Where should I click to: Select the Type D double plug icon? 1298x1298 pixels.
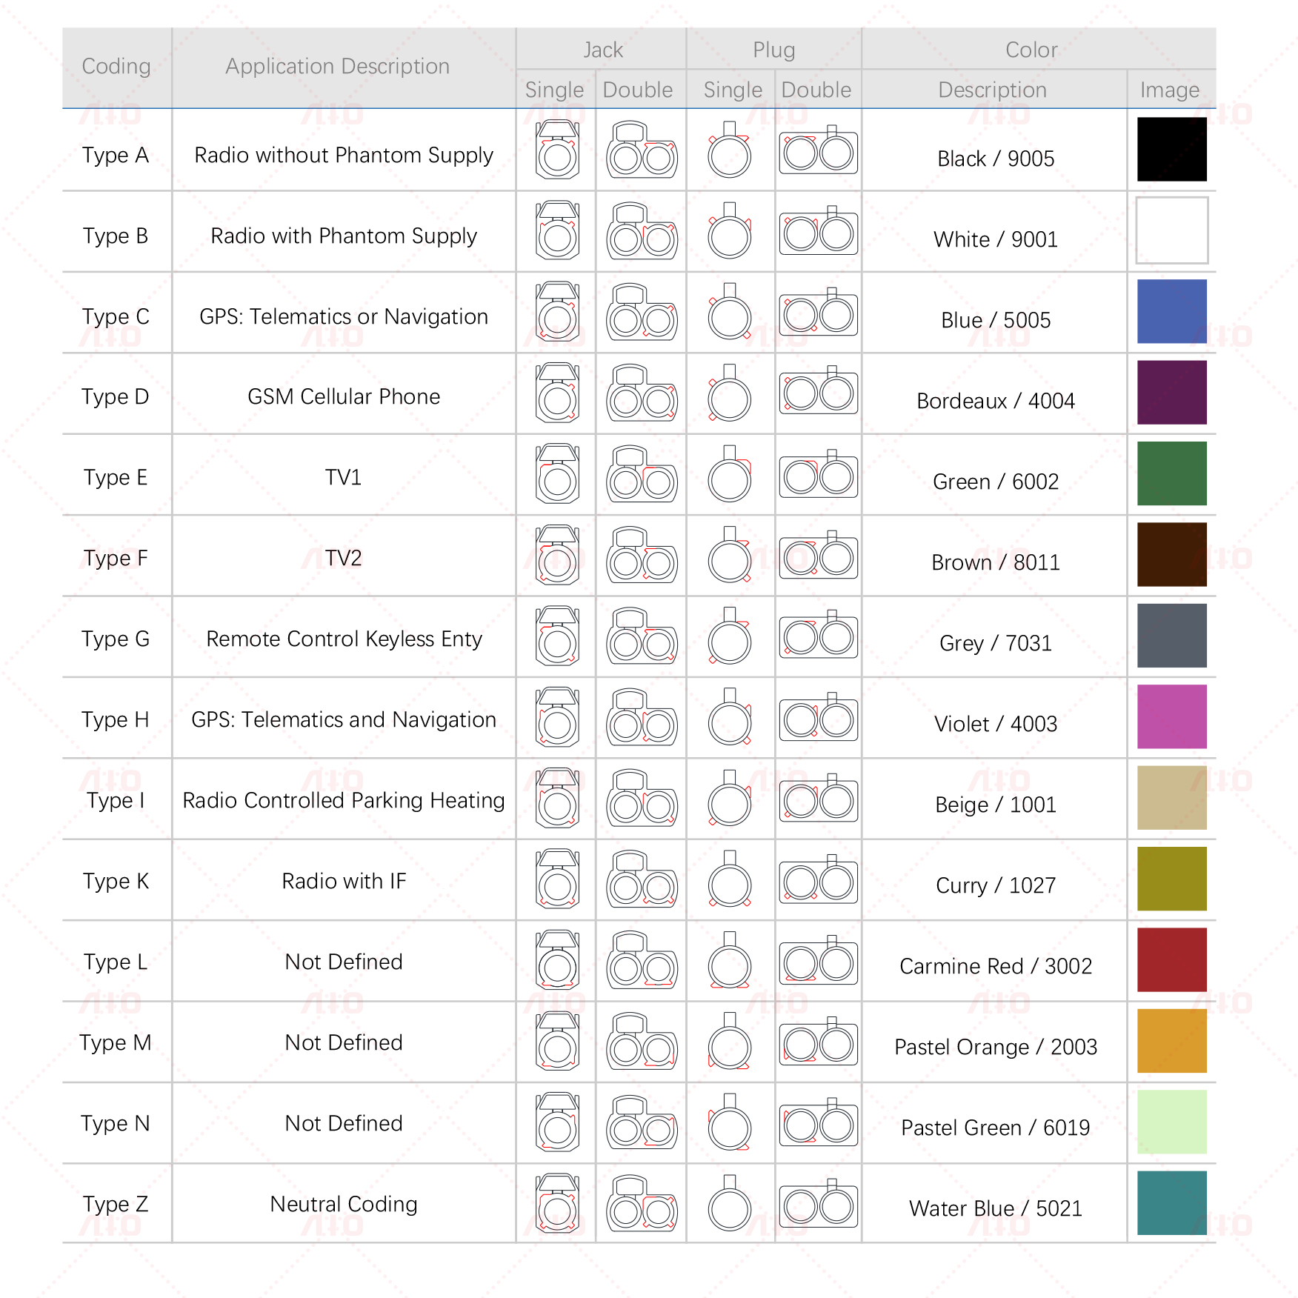pos(819,393)
